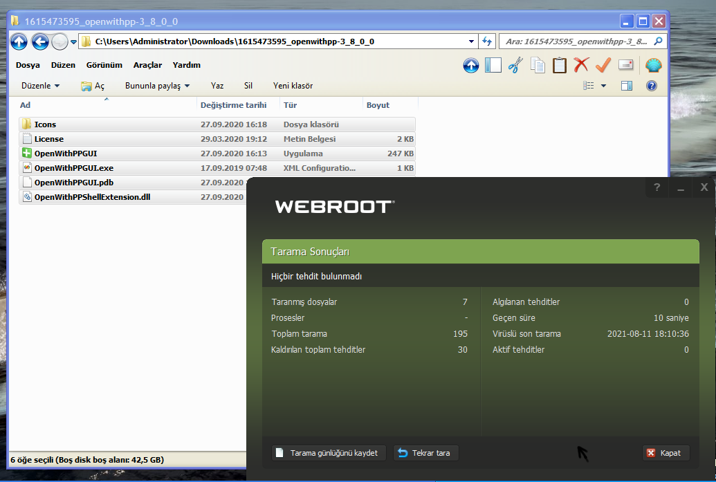Click the Kapat button in Webroot
This screenshot has height=482, width=716.
[665, 453]
